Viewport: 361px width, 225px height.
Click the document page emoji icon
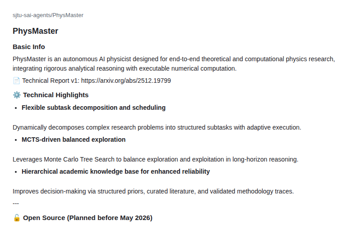point(16,81)
